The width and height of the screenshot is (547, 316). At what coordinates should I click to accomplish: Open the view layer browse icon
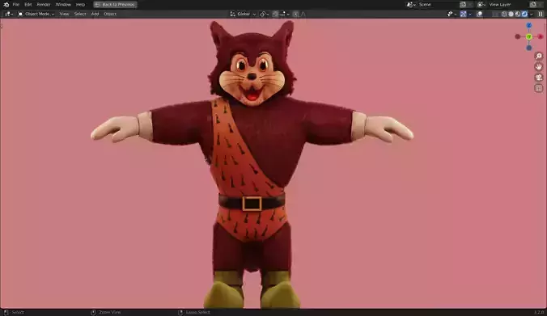481,5
